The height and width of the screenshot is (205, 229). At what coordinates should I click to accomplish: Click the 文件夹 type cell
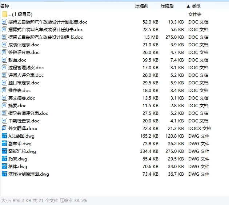[195, 14]
